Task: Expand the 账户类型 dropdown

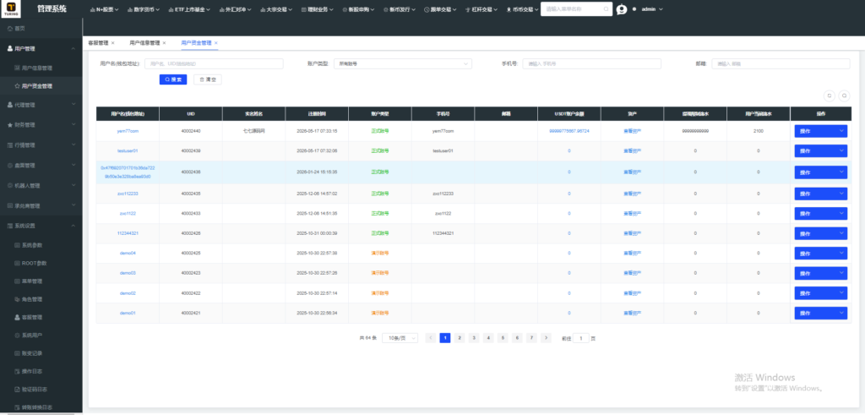Action: click(x=403, y=64)
